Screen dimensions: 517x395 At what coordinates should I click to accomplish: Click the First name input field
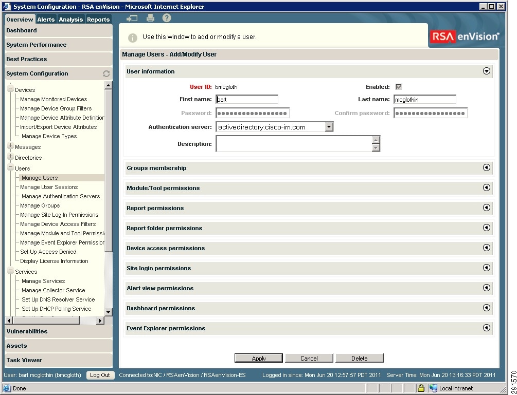click(x=247, y=100)
